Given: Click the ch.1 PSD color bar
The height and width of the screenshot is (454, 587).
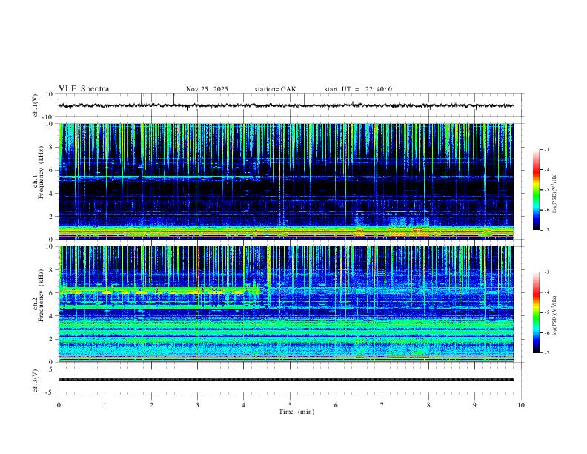Looking at the screenshot, I should tap(537, 189).
